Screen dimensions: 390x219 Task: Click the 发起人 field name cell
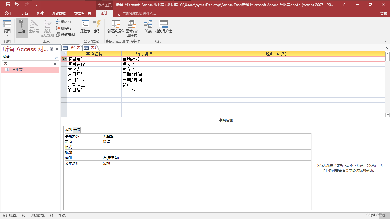(x=94, y=69)
